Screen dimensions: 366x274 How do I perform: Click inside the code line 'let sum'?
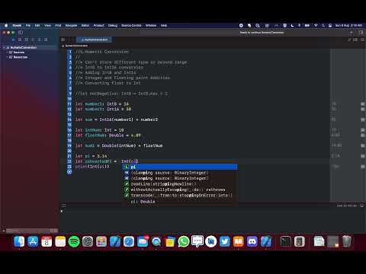(117, 119)
